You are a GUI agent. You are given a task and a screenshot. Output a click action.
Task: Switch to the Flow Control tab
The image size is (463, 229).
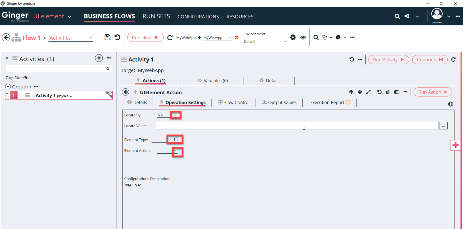[x=233, y=102]
